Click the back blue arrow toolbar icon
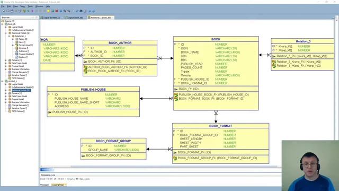 pyautogui.click(x=89, y=11)
